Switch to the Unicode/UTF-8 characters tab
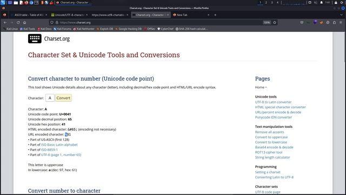The height and width of the screenshot is (195, 346). [x=69, y=15]
